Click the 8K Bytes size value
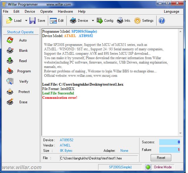The width and height of the screenshot is (188, 173). 66,151
